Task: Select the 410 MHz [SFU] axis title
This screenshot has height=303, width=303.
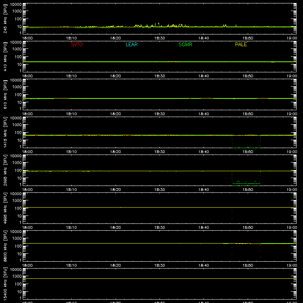Action: click(5, 57)
